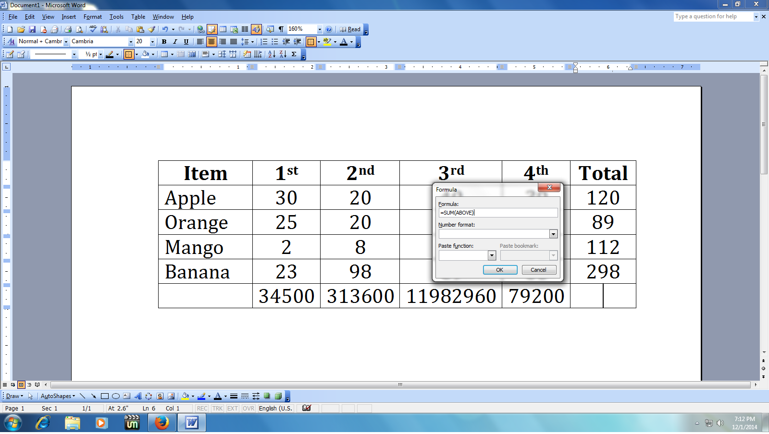Open the Table menu
The image size is (769, 434).
pos(138,17)
